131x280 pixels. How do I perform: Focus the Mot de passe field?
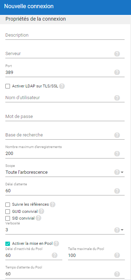(x=65, y=117)
